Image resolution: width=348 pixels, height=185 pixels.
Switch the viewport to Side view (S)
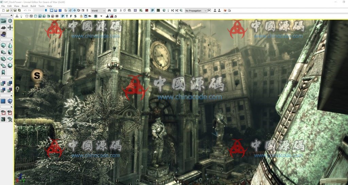[75, 16]
